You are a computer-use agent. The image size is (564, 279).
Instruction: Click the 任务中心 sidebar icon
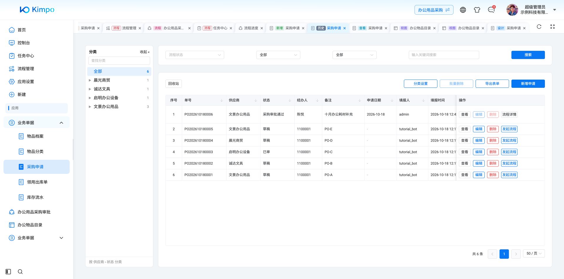coord(12,56)
